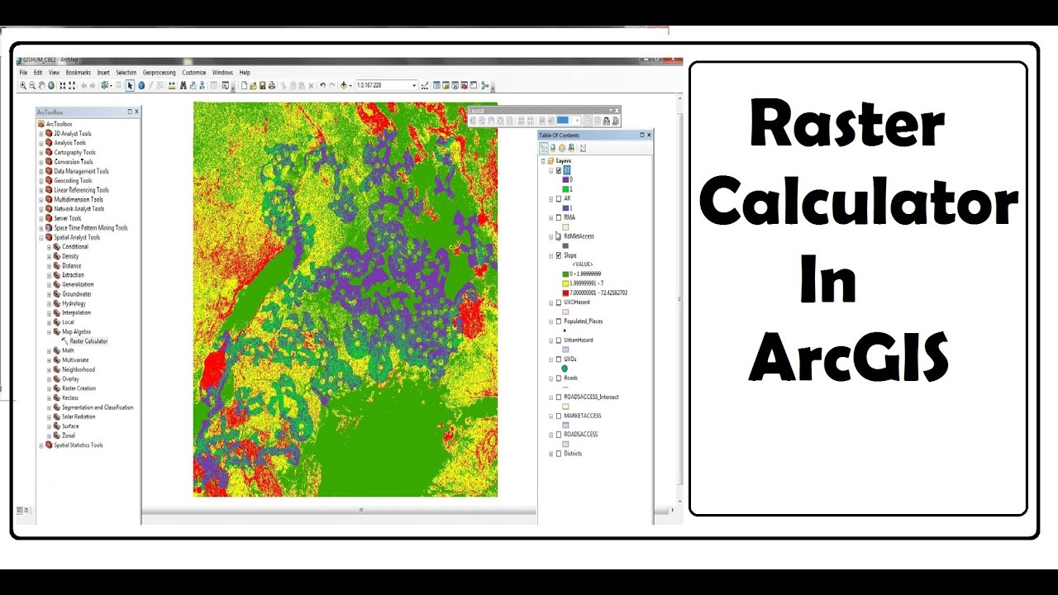Image resolution: width=1058 pixels, height=595 pixels.
Task: Click the List By Drawing Order icon
Action: [544, 148]
